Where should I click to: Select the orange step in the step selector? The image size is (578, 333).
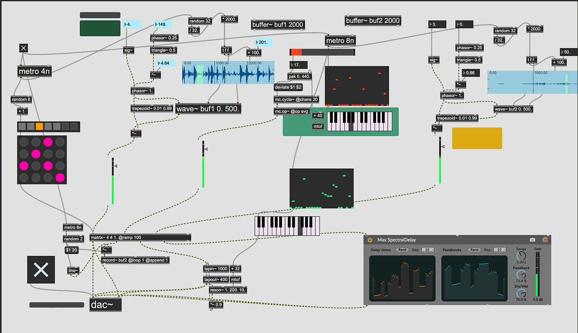point(39,127)
